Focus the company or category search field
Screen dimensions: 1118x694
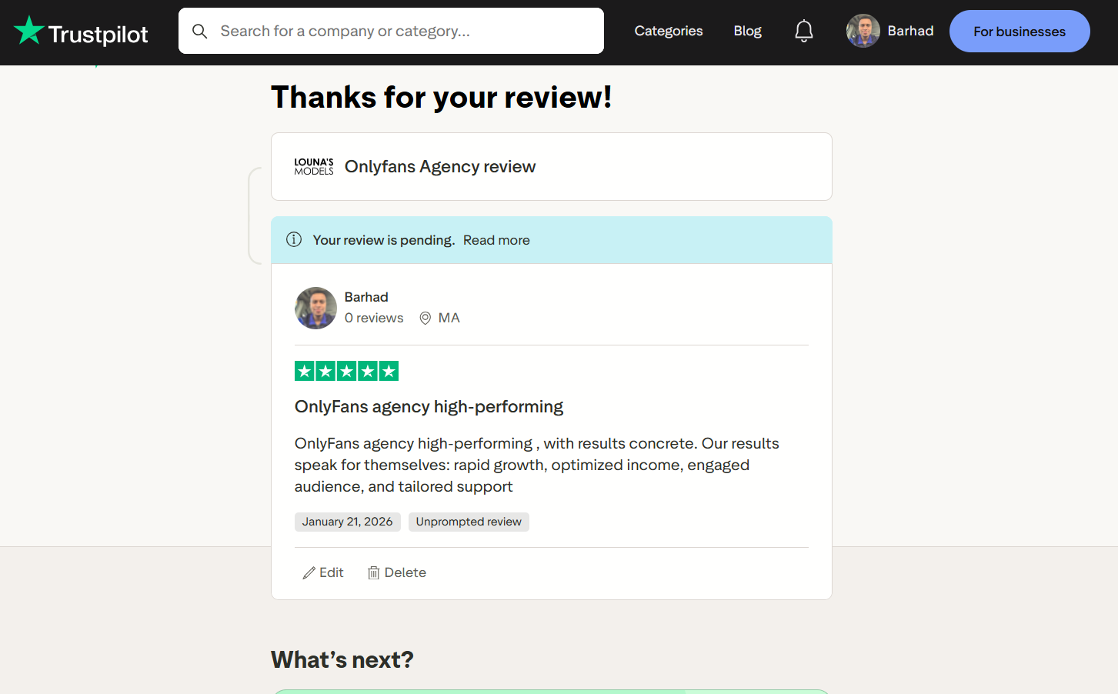(x=391, y=31)
